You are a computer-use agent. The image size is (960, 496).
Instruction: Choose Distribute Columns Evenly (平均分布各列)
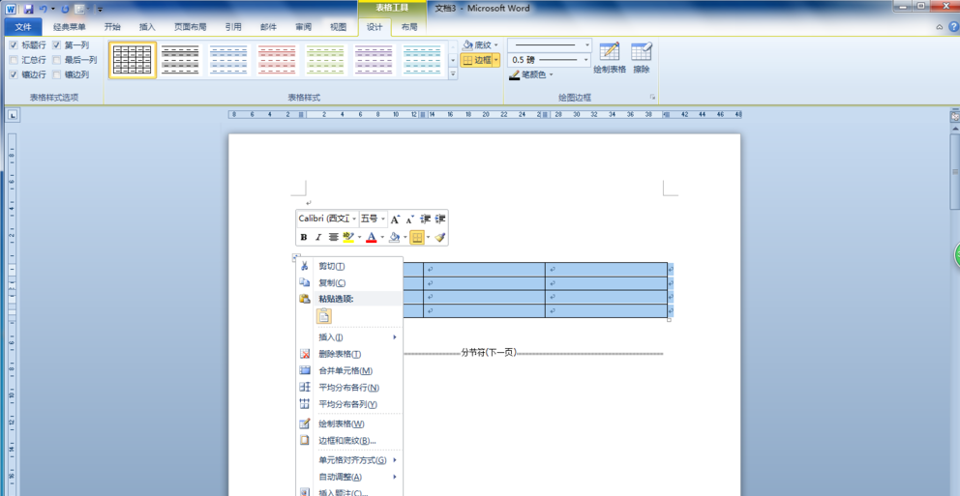click(349, 404)
